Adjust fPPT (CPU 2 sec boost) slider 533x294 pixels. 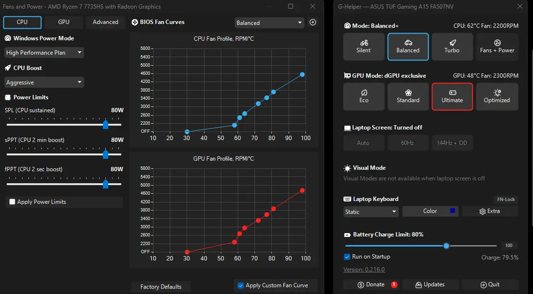click(x=106, y=184)
